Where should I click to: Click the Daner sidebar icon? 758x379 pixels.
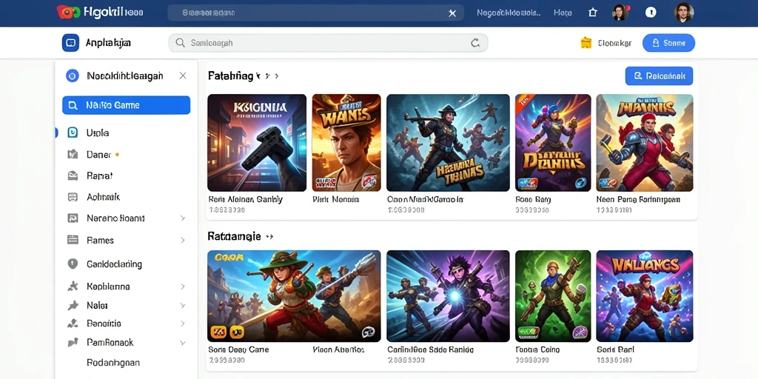point(73,154)
